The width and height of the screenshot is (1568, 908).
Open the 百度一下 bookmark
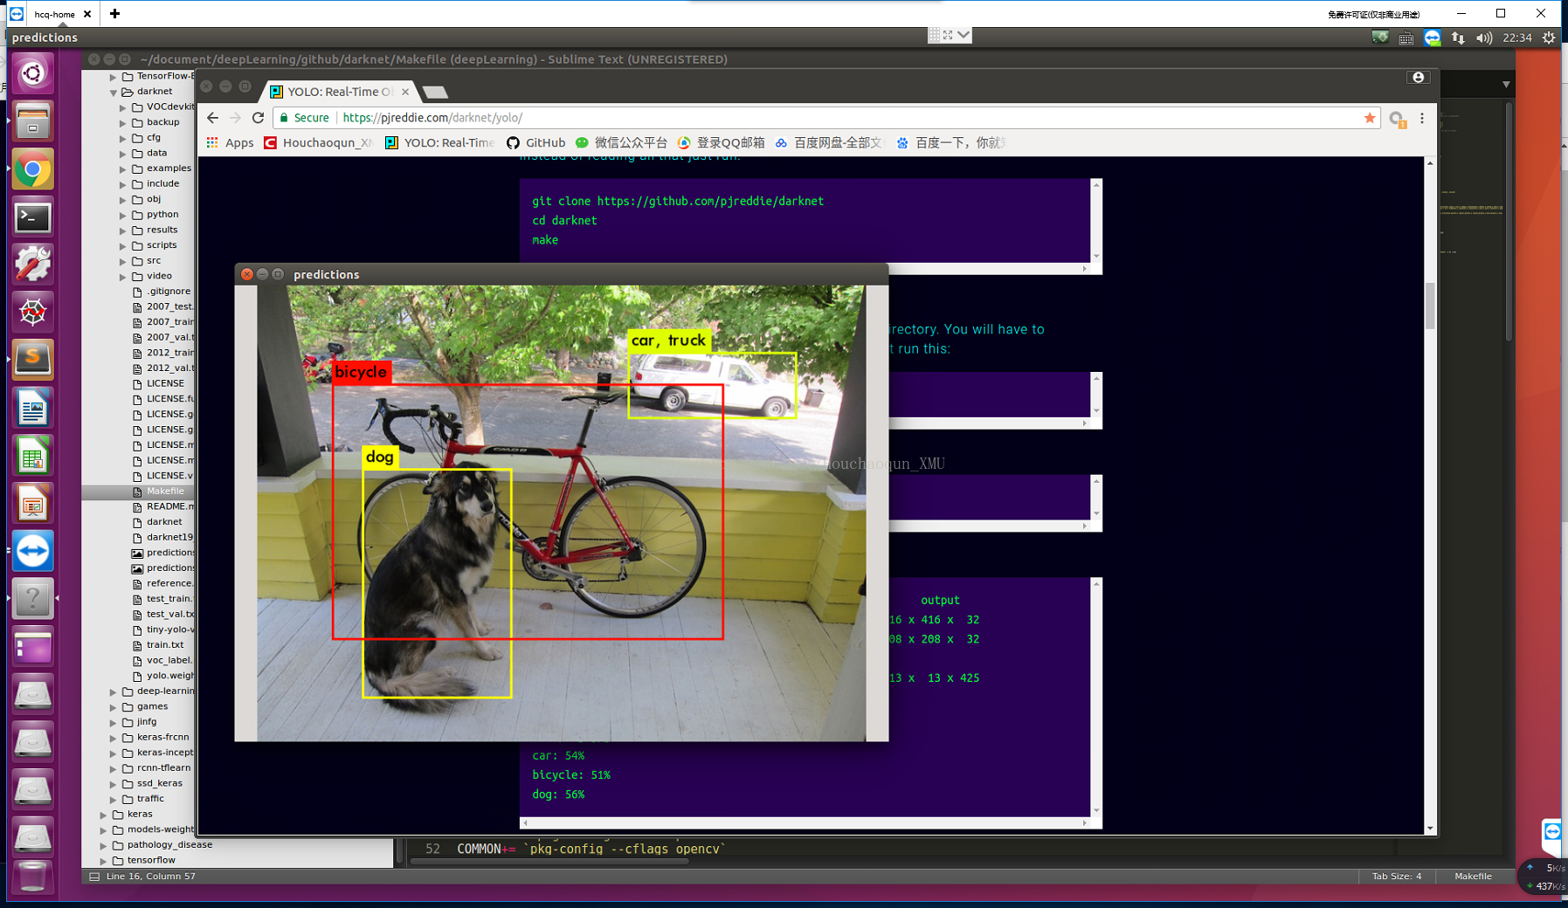[x=950, y=143]
